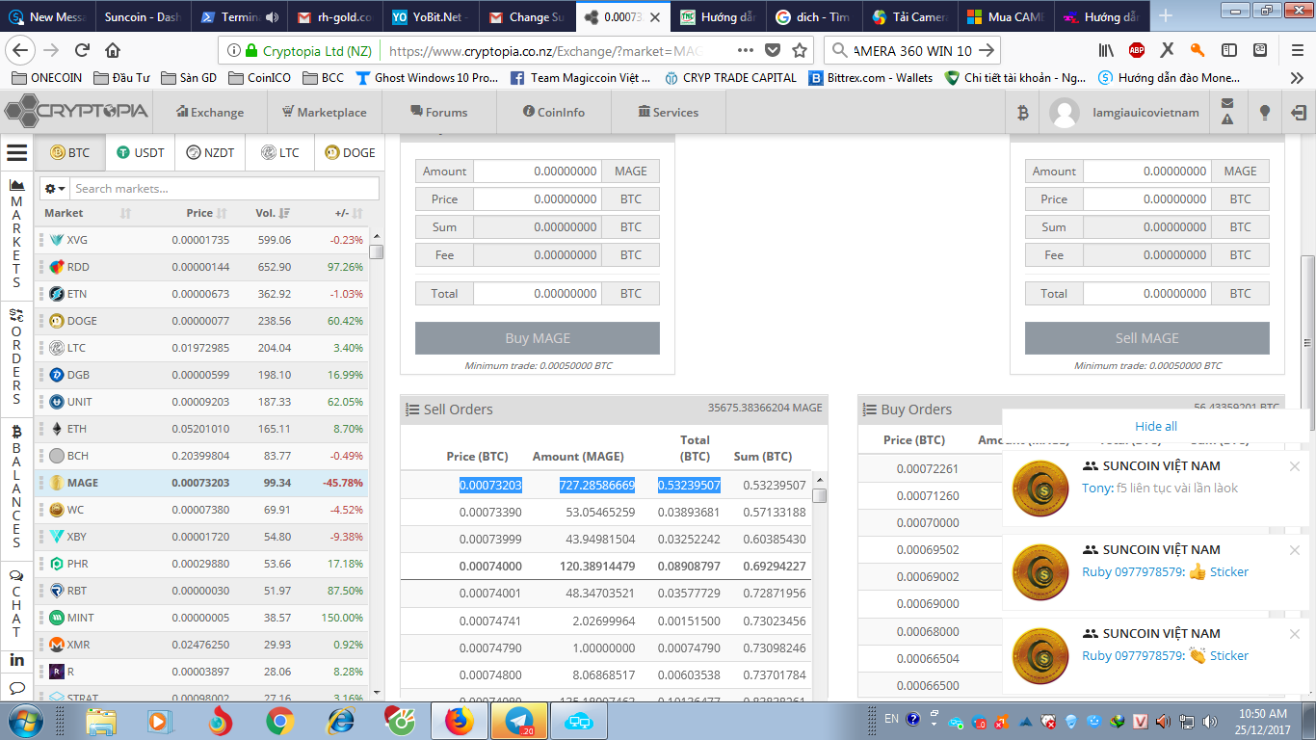Open the CHAT sidebar panel

pyautogui.click(x=16, y=603)
